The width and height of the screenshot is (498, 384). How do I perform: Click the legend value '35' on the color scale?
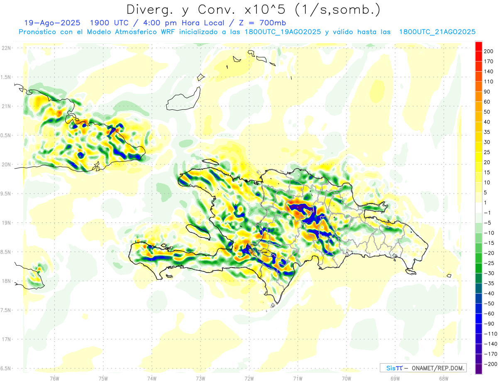[x=488, y=132]
